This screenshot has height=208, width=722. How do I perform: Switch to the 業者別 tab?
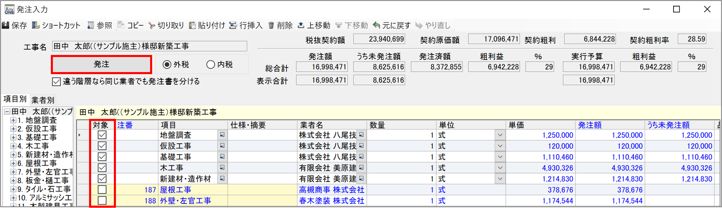(43, 100)
